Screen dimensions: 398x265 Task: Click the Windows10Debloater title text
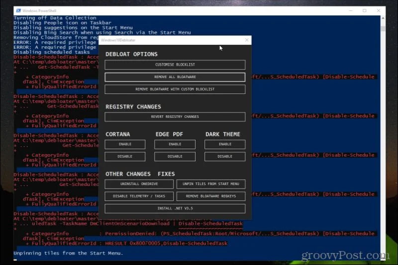(118, 40)
